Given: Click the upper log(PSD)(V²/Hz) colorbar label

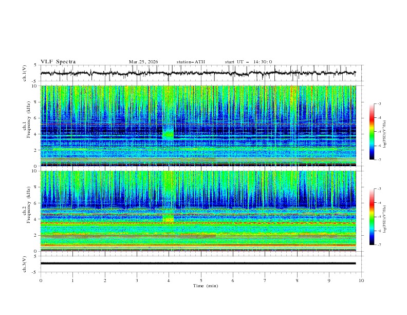Looking at the screenshot, I should 385,134.
